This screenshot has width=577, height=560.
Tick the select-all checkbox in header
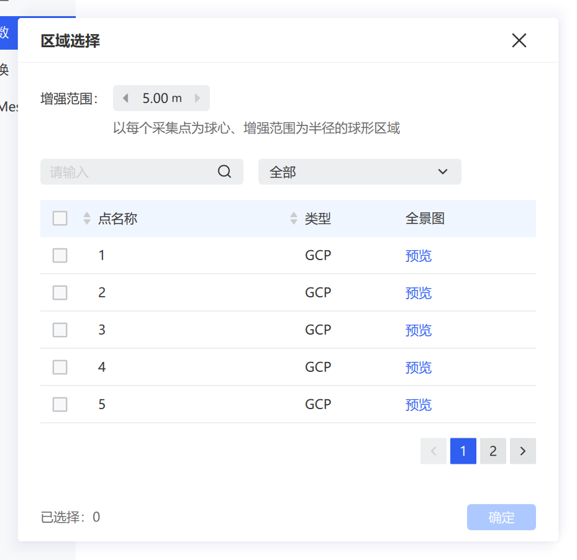point(60,218)
